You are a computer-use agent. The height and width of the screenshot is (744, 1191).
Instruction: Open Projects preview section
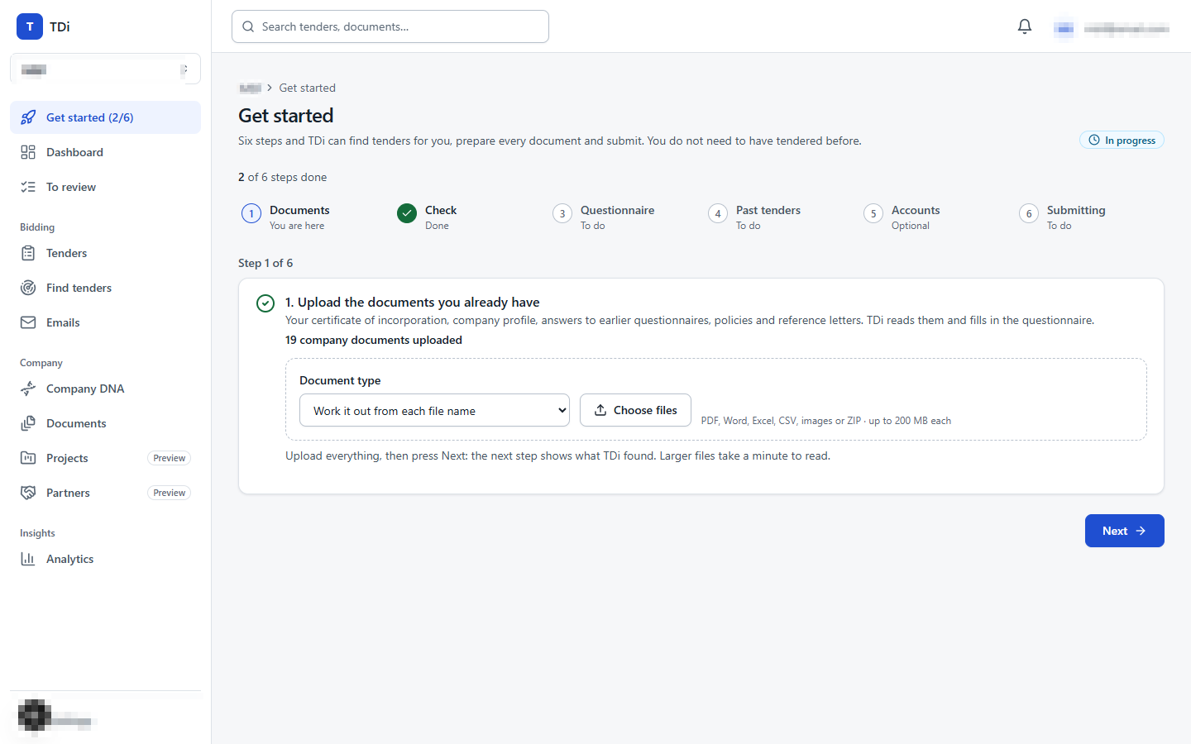[105, 458]
